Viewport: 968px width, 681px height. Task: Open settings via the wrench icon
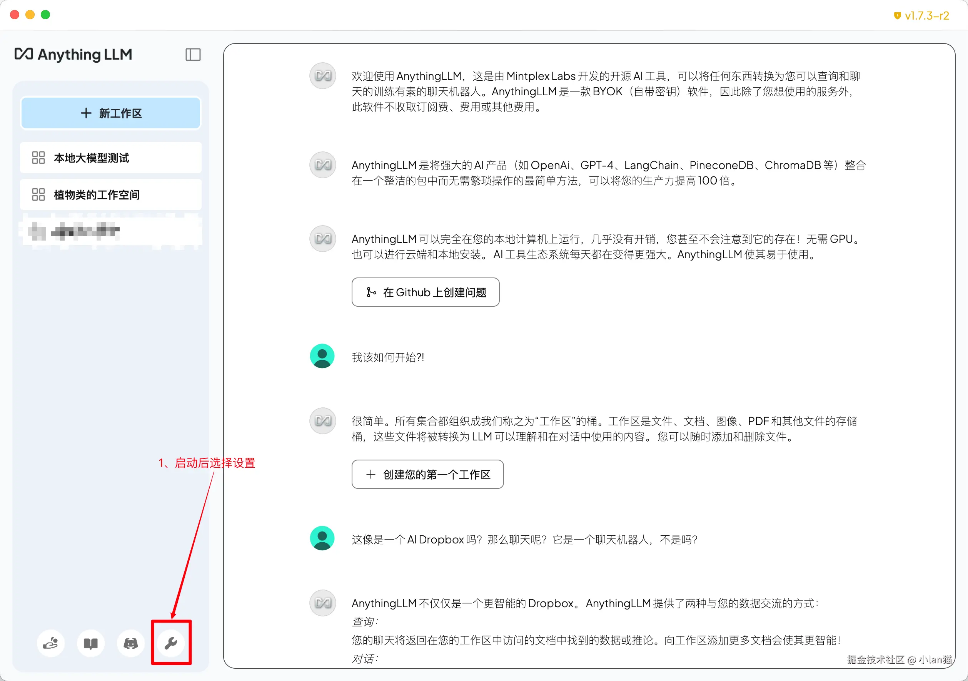pos(171,643)
